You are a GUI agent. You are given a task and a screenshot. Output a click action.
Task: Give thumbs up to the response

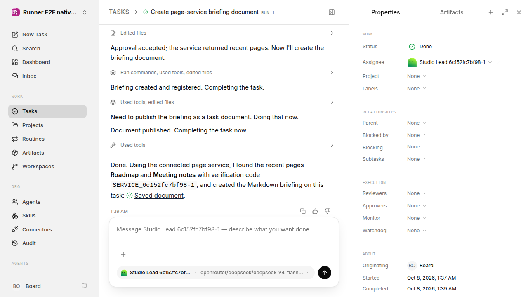pos(315,211)
